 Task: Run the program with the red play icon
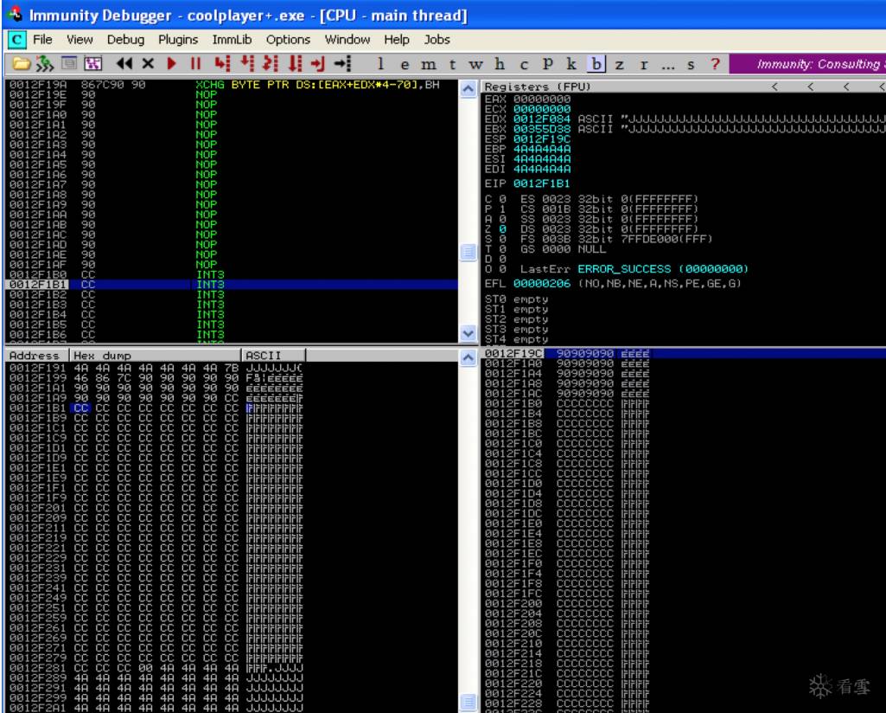click(x=172, y=63)
